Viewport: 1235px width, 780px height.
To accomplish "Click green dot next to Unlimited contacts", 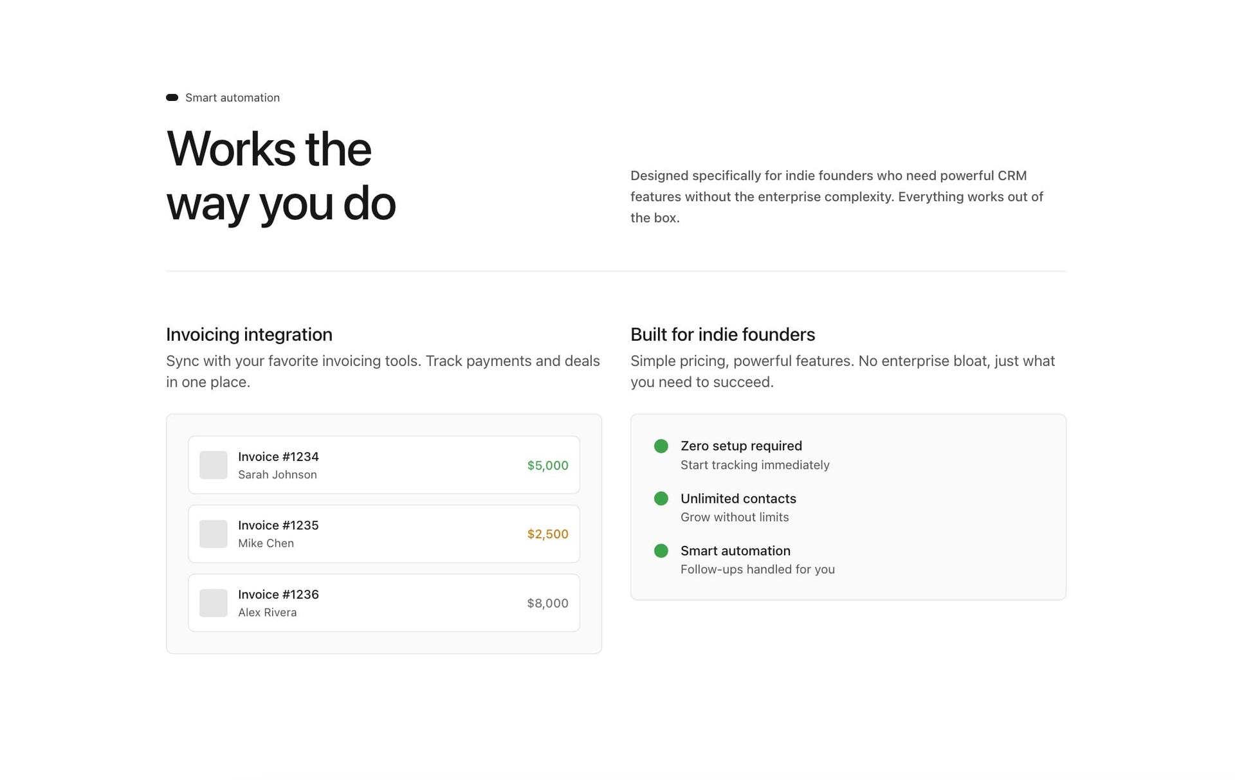I will [x=661, y=498].
